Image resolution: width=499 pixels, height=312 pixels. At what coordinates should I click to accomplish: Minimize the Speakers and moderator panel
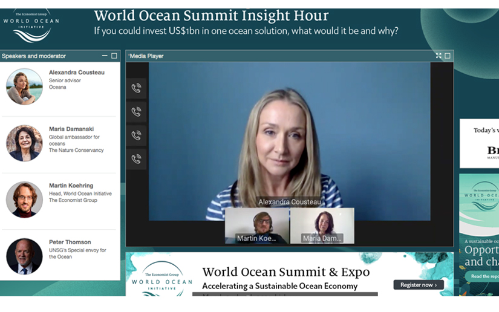(105, 56)
